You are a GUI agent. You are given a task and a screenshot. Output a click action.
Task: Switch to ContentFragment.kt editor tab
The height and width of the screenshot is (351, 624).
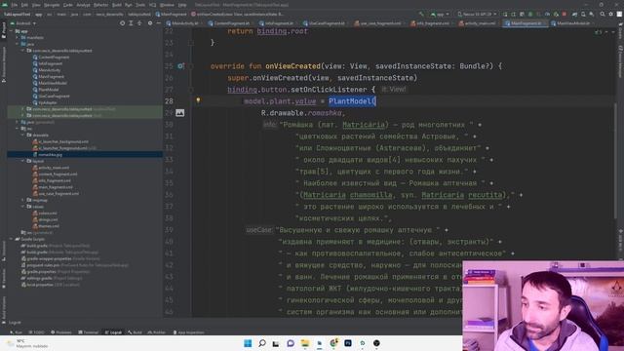coord(230,23)
